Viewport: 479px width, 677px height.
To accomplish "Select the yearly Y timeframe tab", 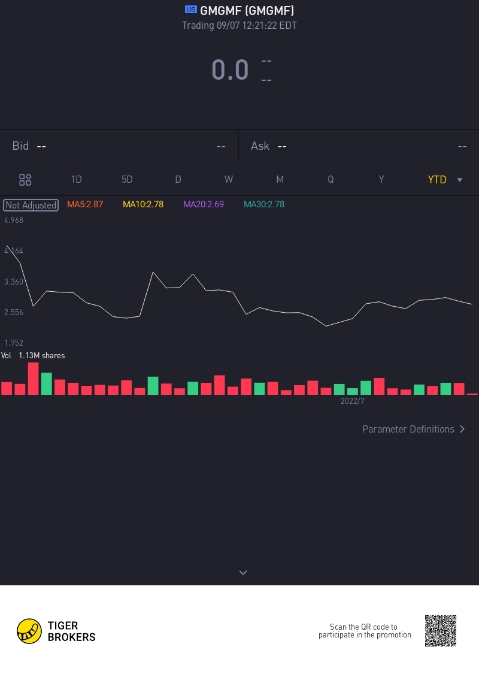I will click(381, 180).
